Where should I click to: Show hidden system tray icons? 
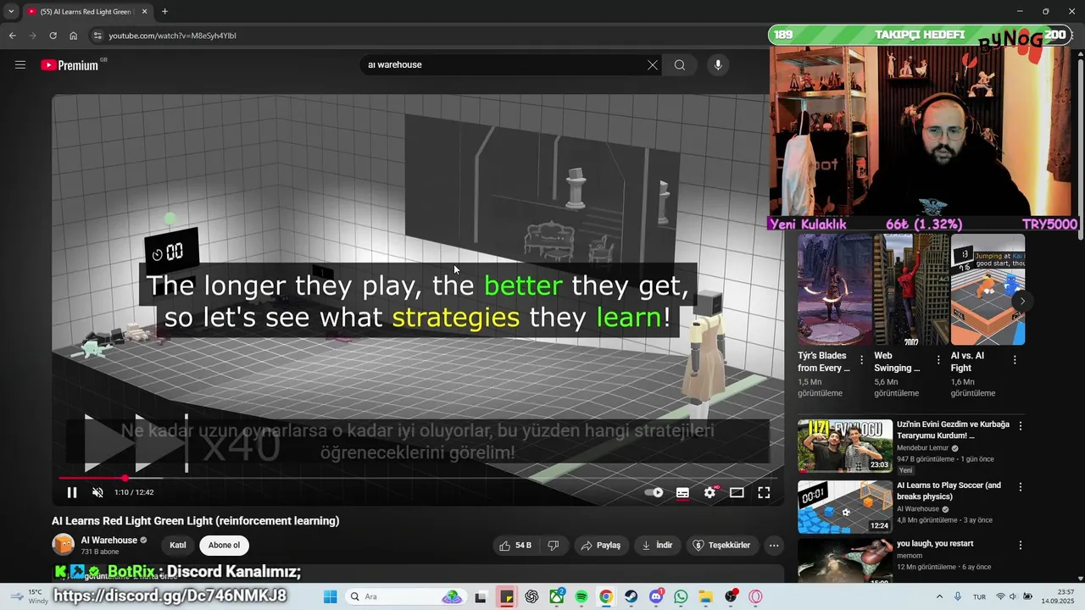pos(939,597)
